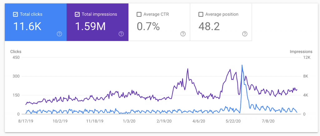Click the help icon on Total clicks card
320x136 pixels.
click(59, 34)
